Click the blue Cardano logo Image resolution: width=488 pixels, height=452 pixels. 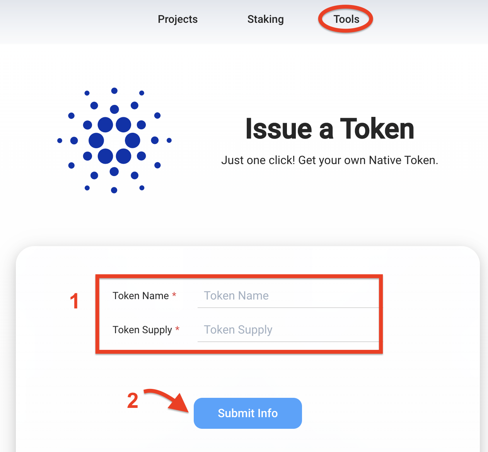[x=114, y=140]
